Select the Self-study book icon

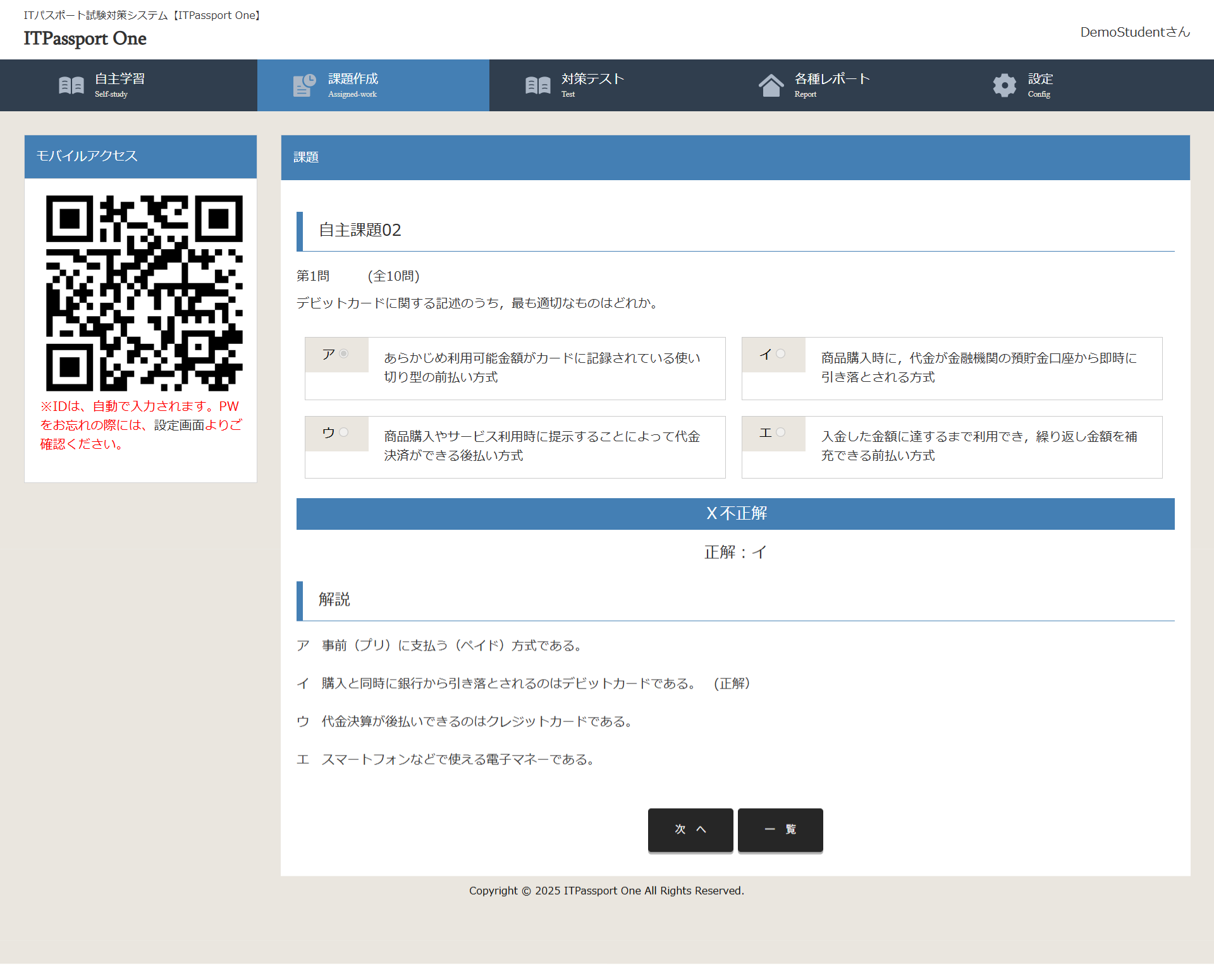coord(71,85)
